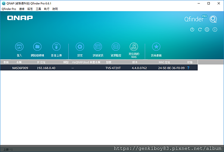The width and height of the screenshot is (224, 152).
Task: Open the 設定 gear icon in toolbar
Action: tap(80, 47)
